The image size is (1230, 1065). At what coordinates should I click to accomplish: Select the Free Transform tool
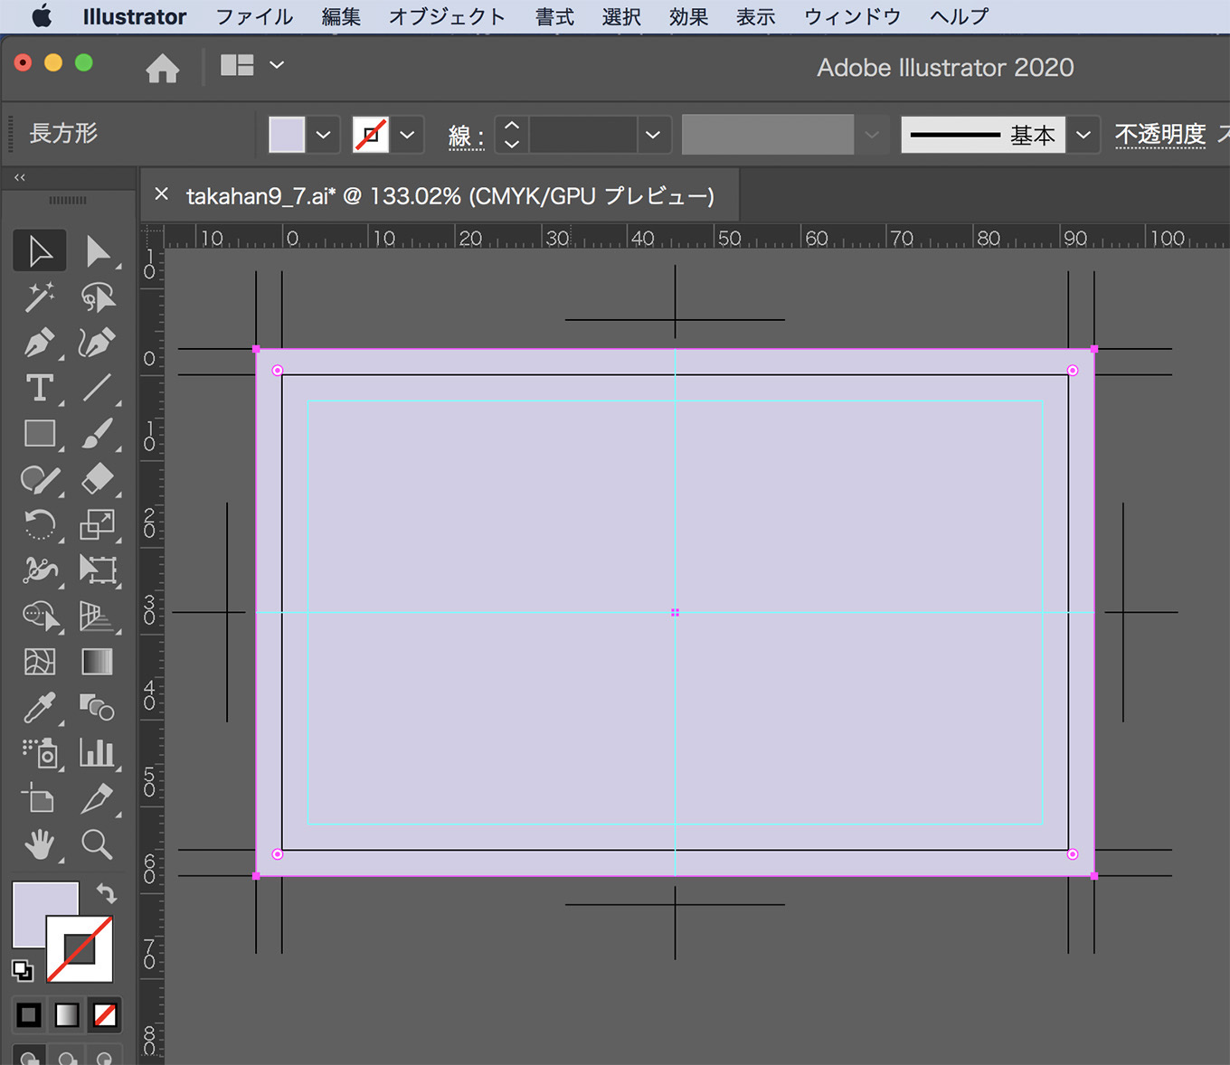[98, 570]
